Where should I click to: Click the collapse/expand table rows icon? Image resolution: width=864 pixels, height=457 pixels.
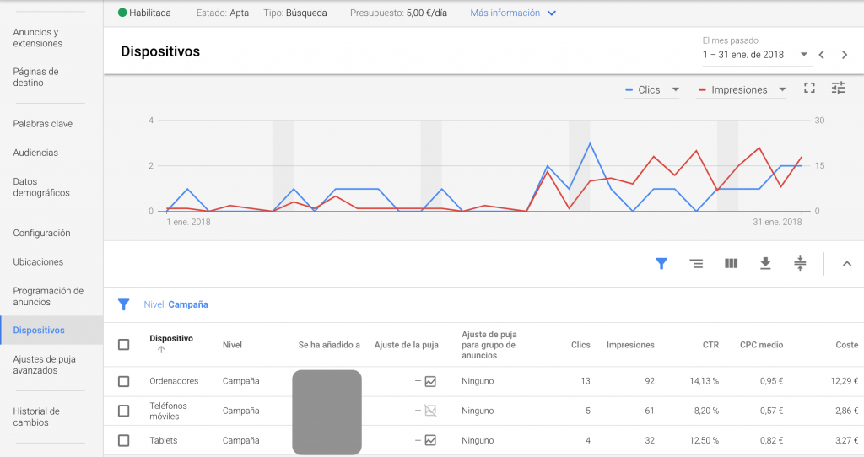(800, 264)
